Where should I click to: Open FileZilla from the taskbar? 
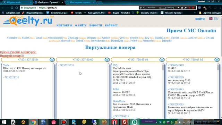click(x=124, y=122)
